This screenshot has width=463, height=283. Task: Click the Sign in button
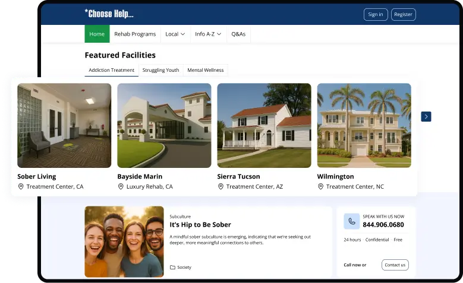click(x=376, y=14)
